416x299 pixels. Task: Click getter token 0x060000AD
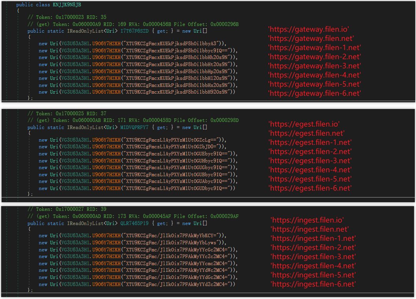tap(87, 216)
